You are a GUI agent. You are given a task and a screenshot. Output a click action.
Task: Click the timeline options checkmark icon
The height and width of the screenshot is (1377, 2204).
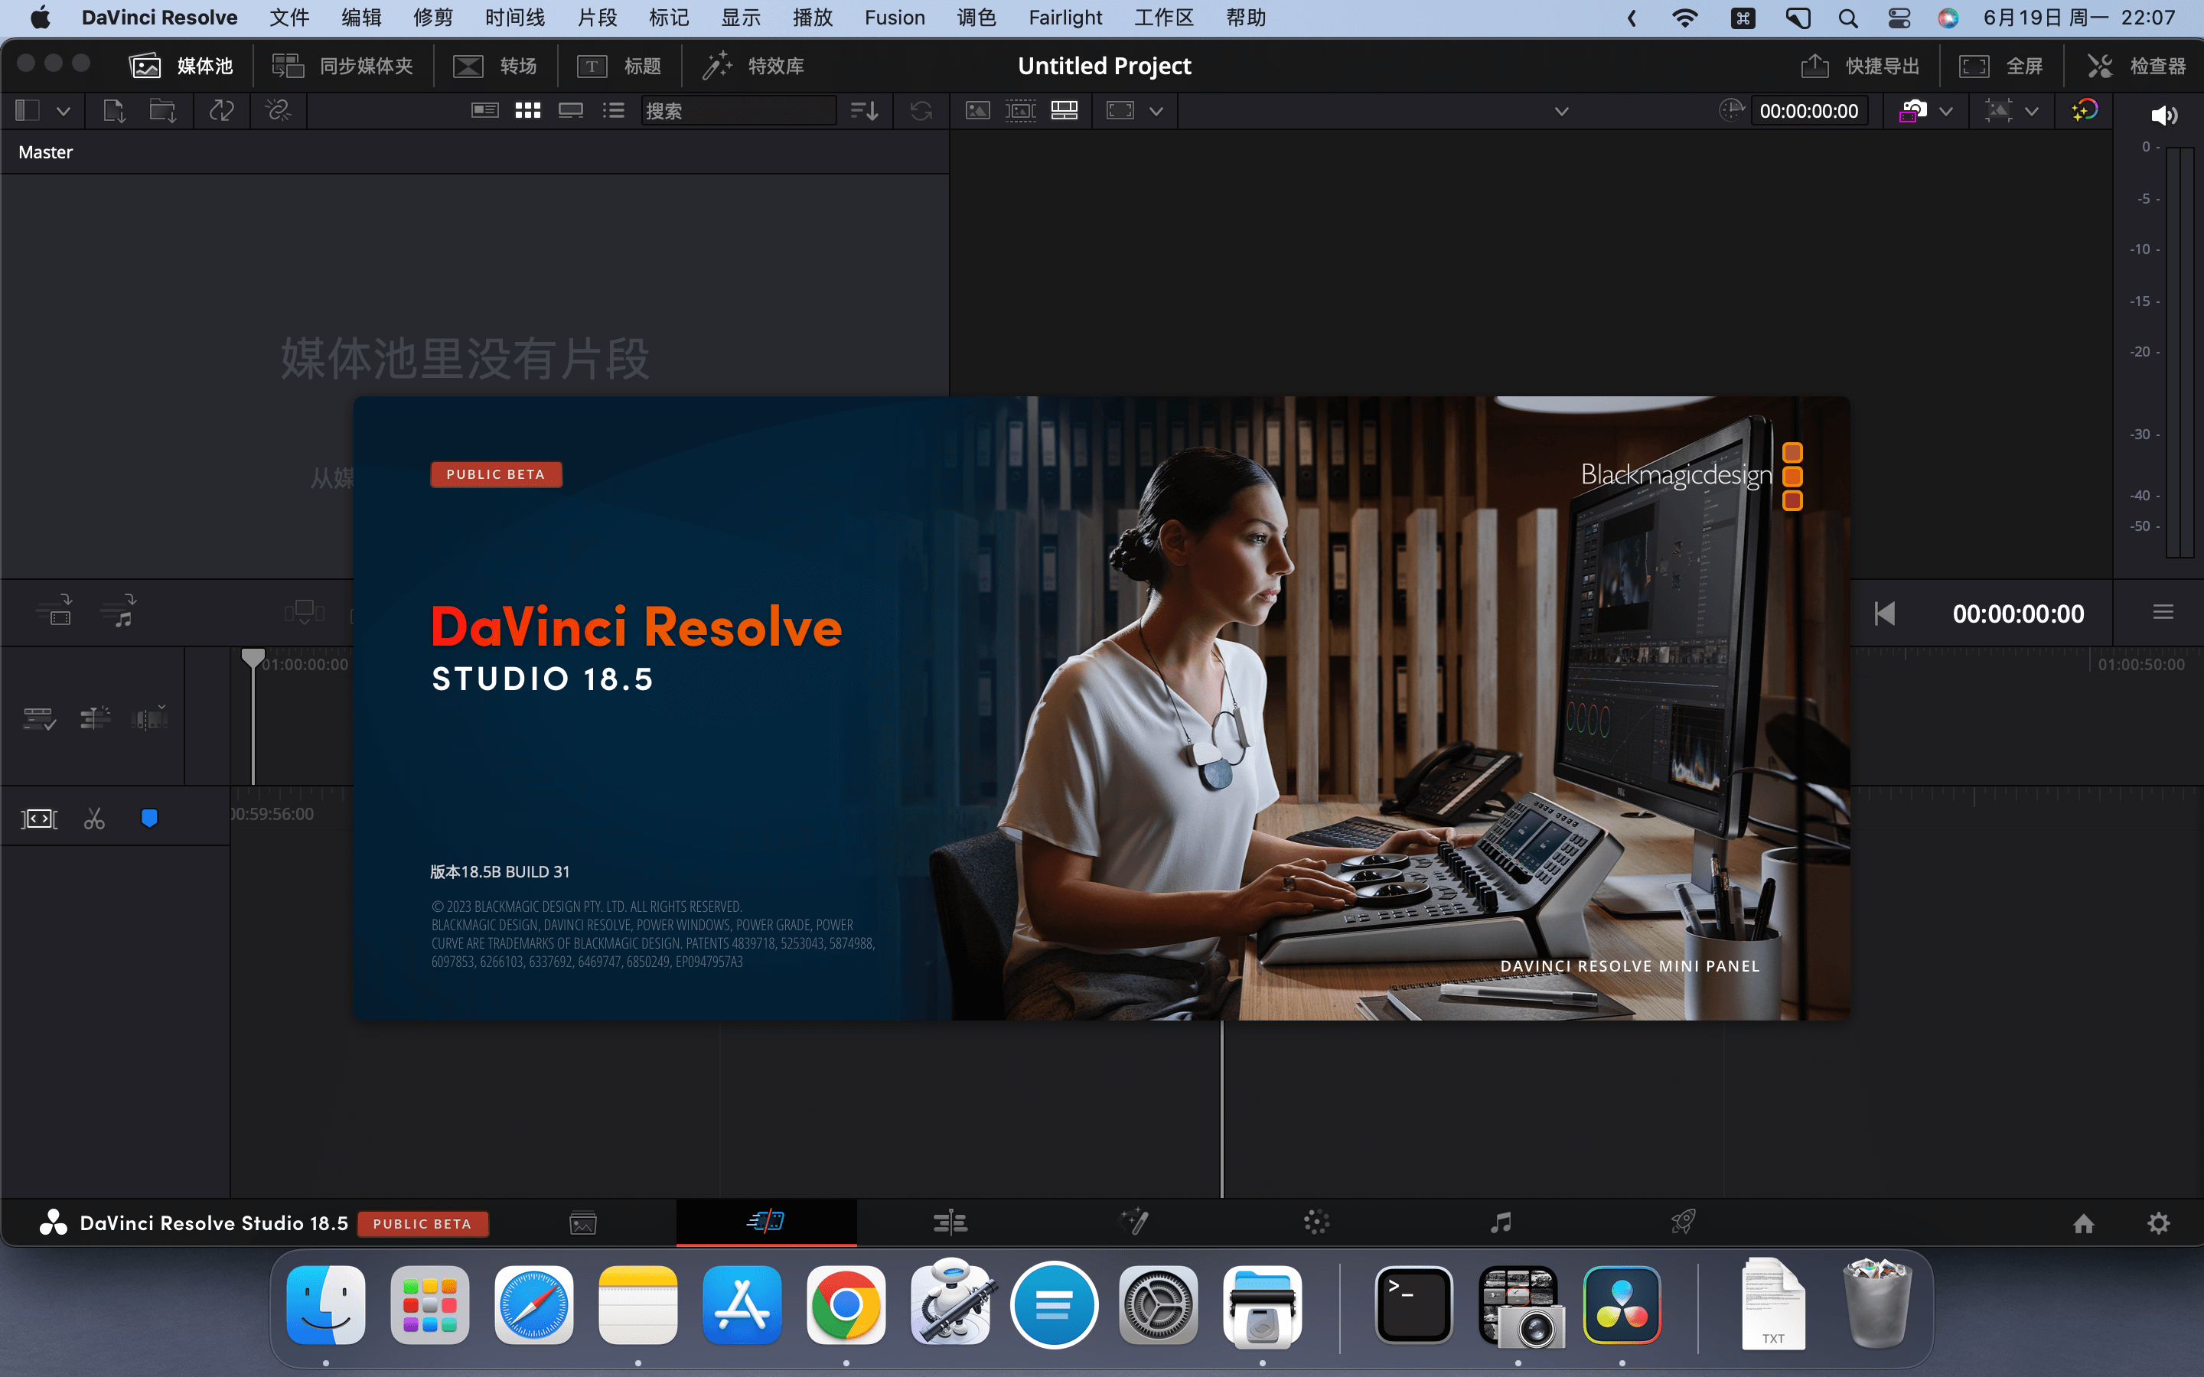click(x=39, y=718)
